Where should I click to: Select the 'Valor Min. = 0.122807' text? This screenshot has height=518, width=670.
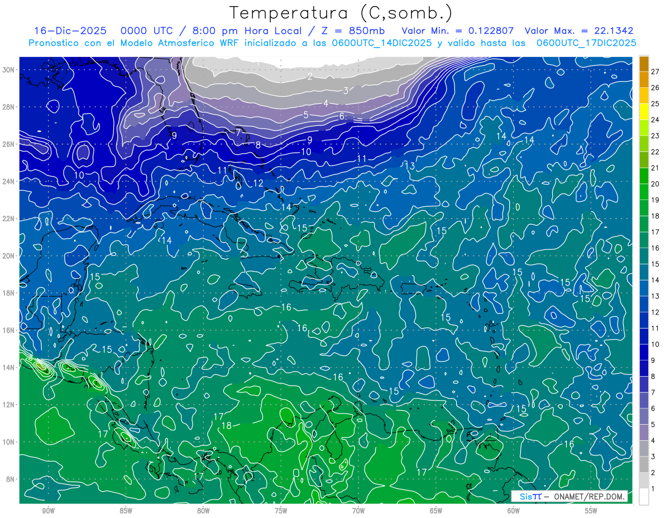point(458,31)
